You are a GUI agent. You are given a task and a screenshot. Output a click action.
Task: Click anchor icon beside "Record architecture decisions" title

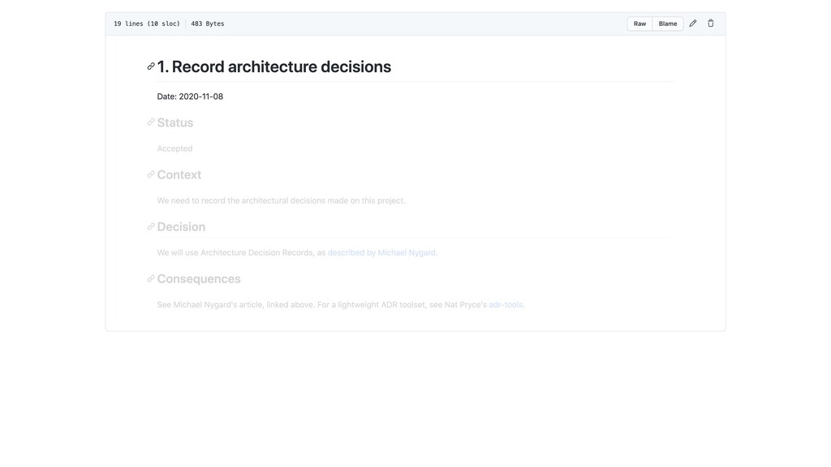[151, 66]
